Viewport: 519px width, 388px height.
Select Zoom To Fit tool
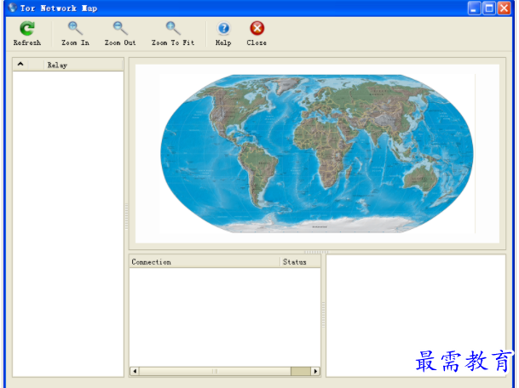coord(173,29)
